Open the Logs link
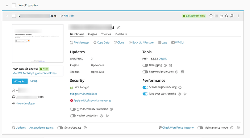This screenshot has height=138, width=250. [162, 43]
